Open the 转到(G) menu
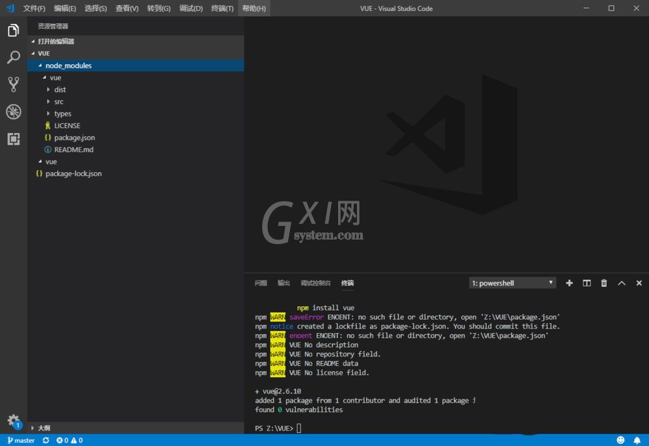649x446 pixels. (x=158, y=8)
